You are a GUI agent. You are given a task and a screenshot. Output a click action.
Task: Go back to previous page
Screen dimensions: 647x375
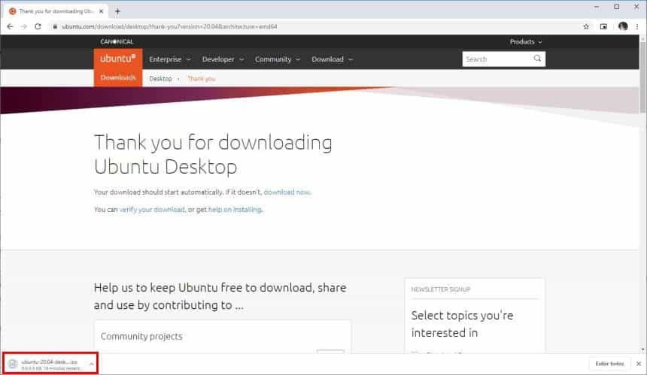click(x=11, y=26)
